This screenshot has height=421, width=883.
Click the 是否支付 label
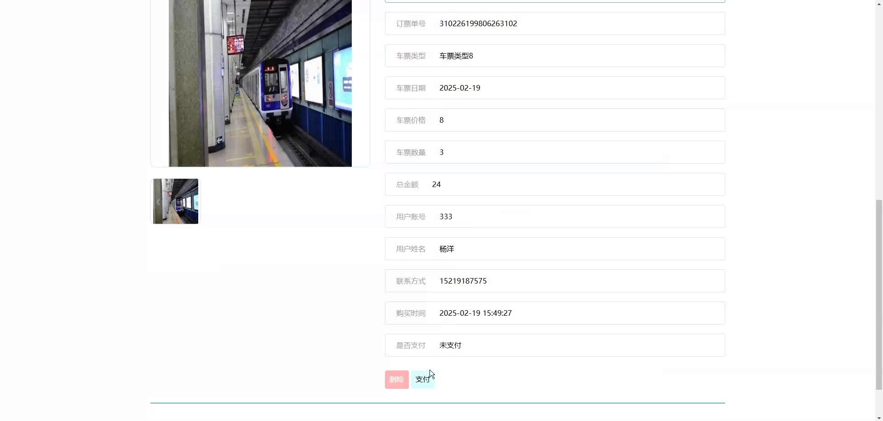(411, 345)
